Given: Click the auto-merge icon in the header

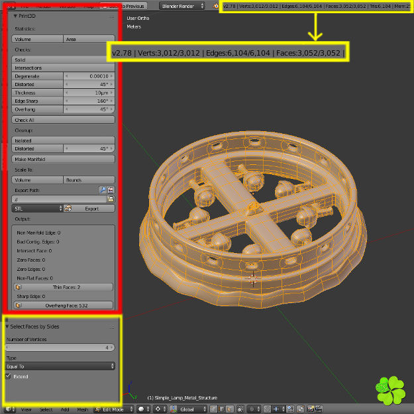Looking at the screenshot, I should coord(301,409).
